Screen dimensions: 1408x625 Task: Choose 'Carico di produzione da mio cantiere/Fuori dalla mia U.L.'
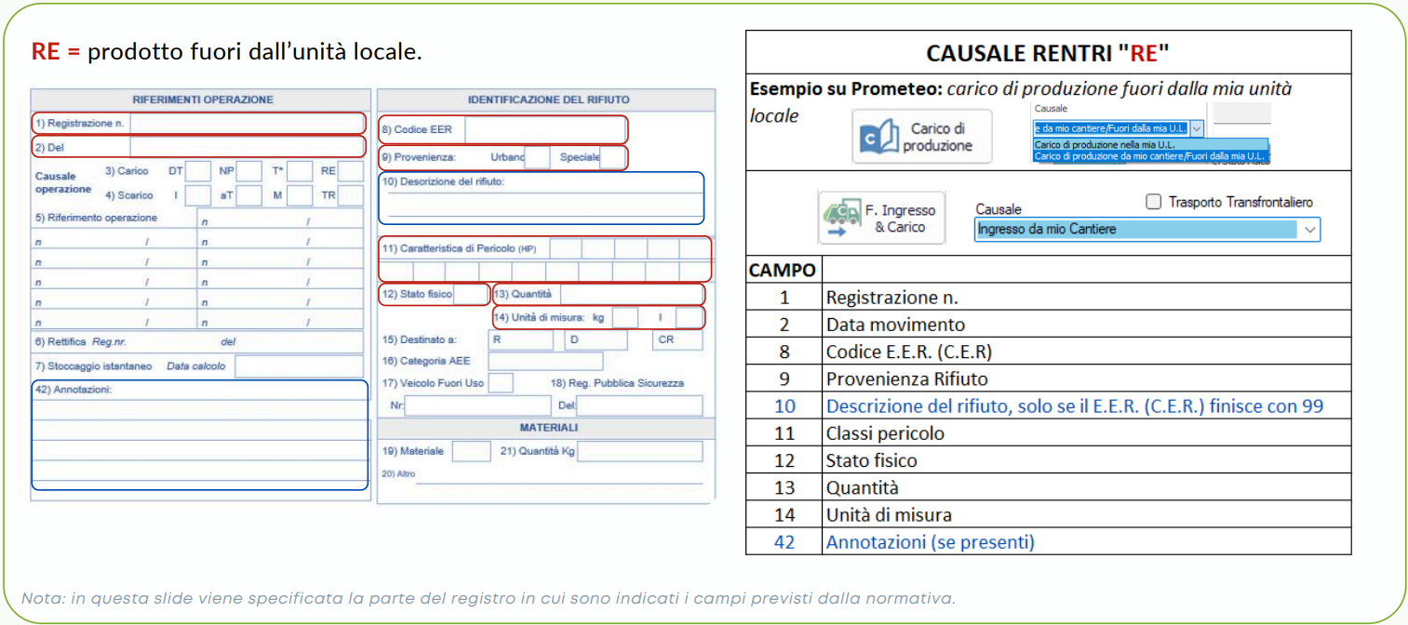[1150, 156]
